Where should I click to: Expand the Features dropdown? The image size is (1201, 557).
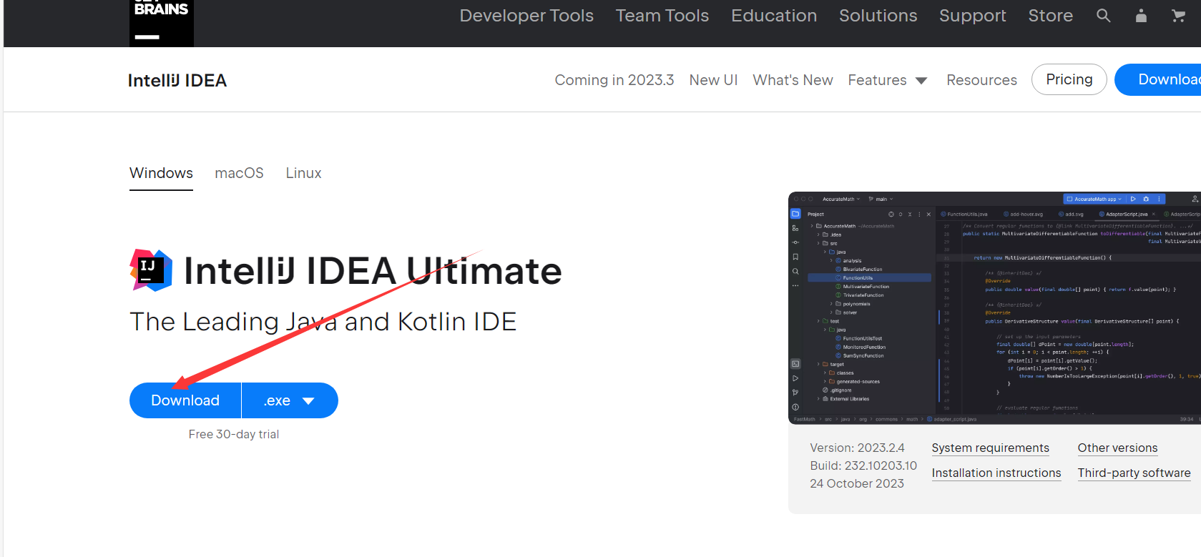pyautogui.click(x=888, y=80)
